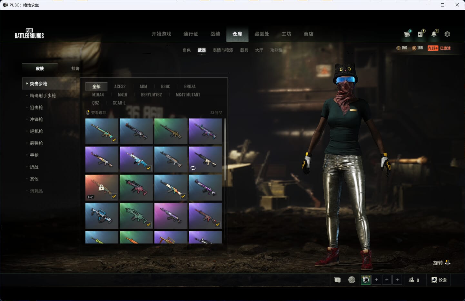Image resolution: width=465 pixels, height=301 pixels.
Task: Toggle the checkmark on the teal M16A4 skin
Action: point(114,140)
